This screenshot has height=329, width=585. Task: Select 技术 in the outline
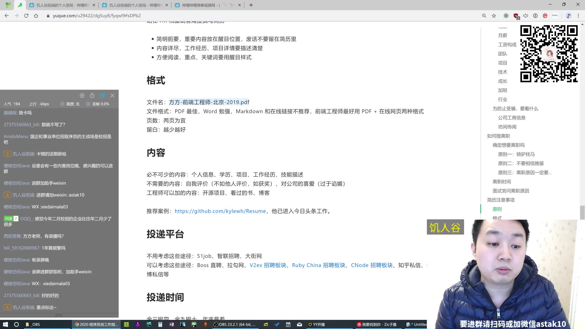(503, 72)
